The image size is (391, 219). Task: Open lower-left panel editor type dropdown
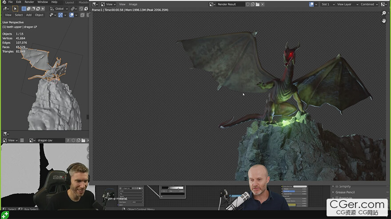[x=6, y=134]
